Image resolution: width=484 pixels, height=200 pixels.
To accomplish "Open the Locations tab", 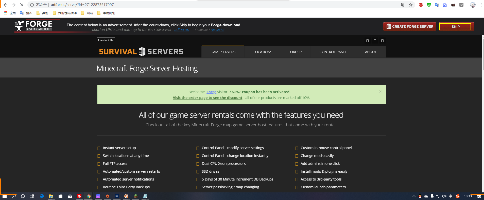I will pos(263,52).
